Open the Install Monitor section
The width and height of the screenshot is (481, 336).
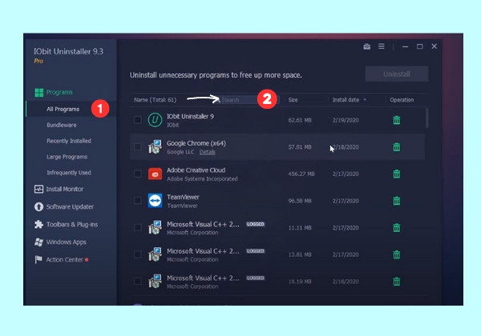pos(65,189)
